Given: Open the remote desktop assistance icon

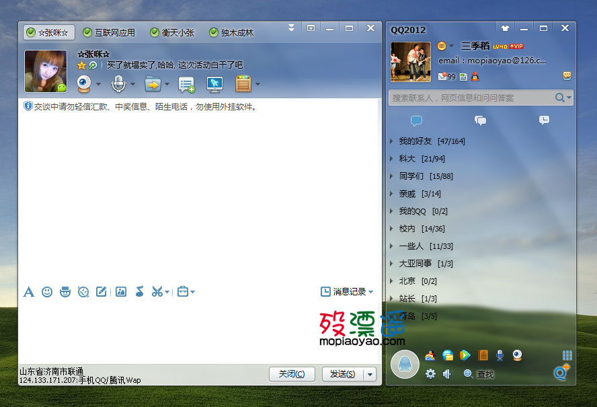Looking at the screenshot, I should (214, 84).
